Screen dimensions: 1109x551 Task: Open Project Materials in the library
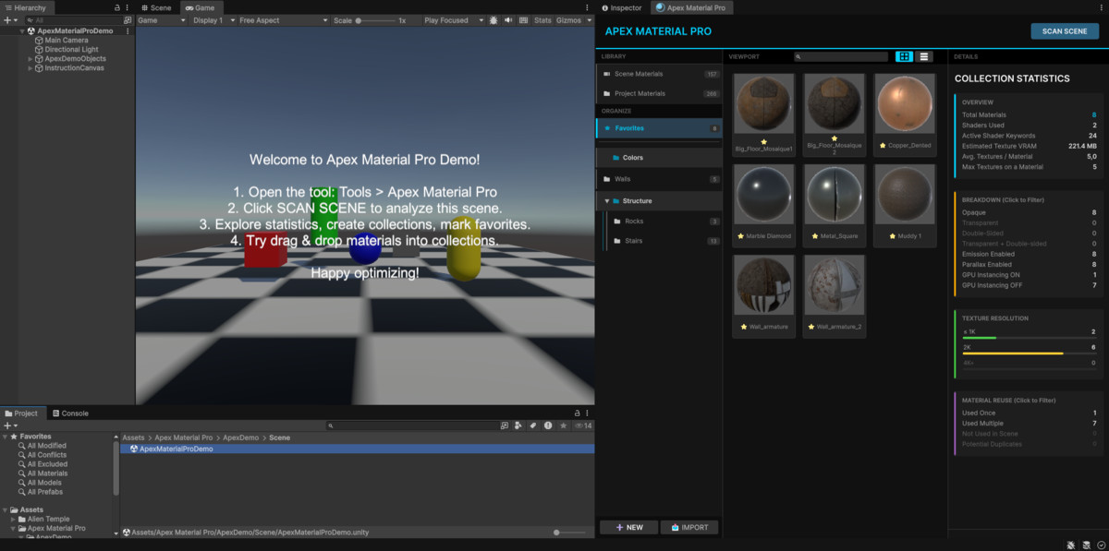click(x=660, y=93)
